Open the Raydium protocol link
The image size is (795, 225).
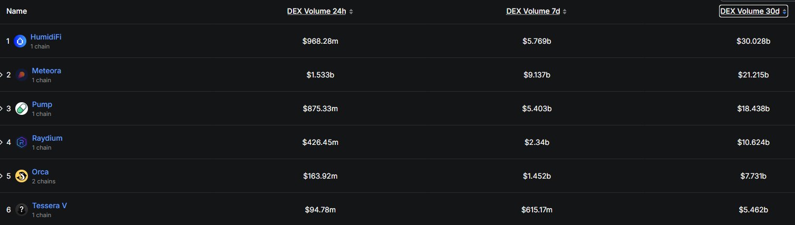point(47,138)
